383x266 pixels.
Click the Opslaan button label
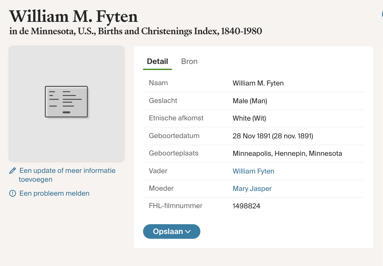[168, 231]
